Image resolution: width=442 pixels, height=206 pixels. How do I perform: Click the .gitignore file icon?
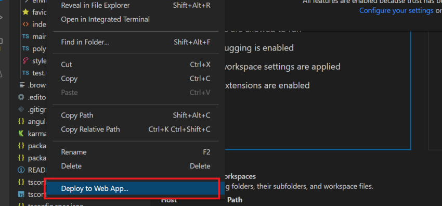click(x=21, y=109)
